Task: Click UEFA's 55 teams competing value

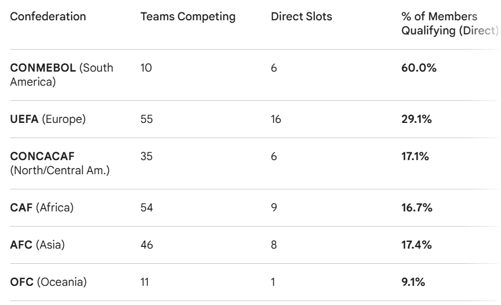Action: click(x=146, y=120)
